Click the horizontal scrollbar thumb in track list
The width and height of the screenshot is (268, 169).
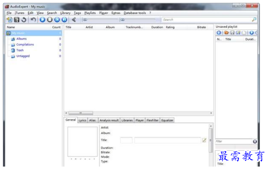81,113
